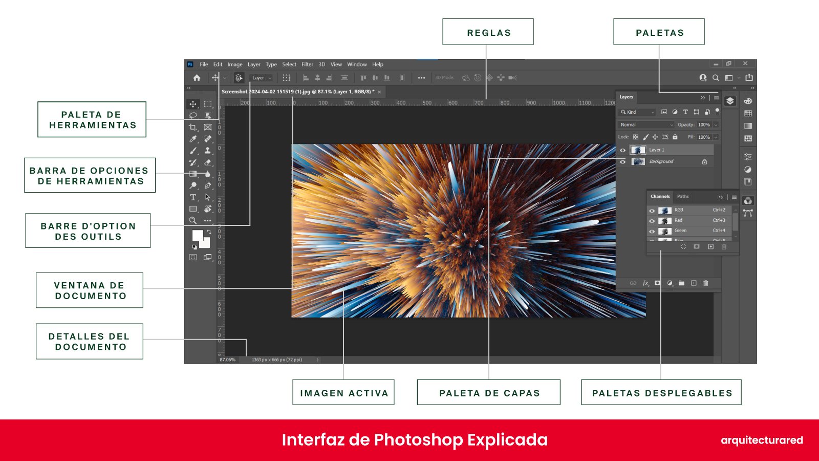
Task: Delete layer using Layers panel trash icon
Action: [706, 283]
